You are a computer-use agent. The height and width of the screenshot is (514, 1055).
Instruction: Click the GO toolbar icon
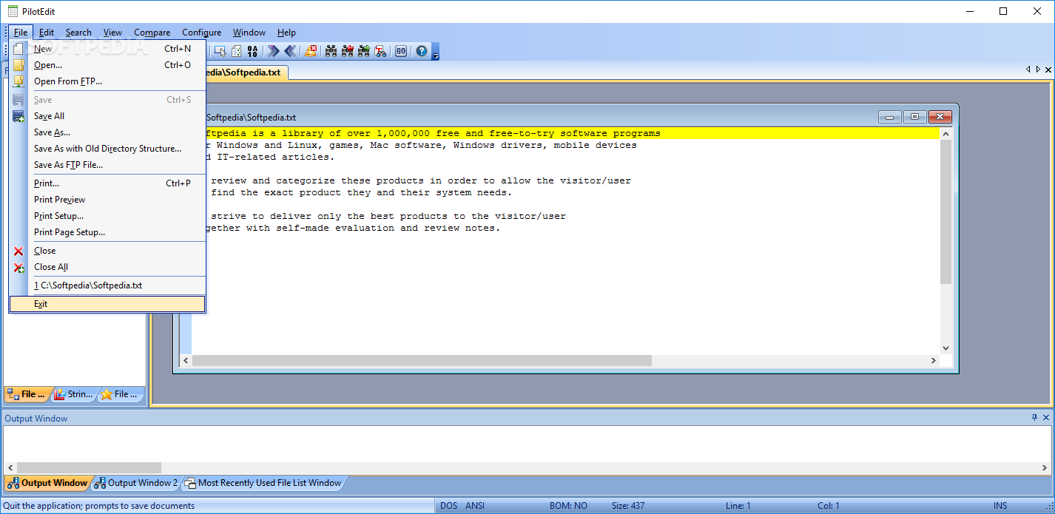click(x=400, y=51)
